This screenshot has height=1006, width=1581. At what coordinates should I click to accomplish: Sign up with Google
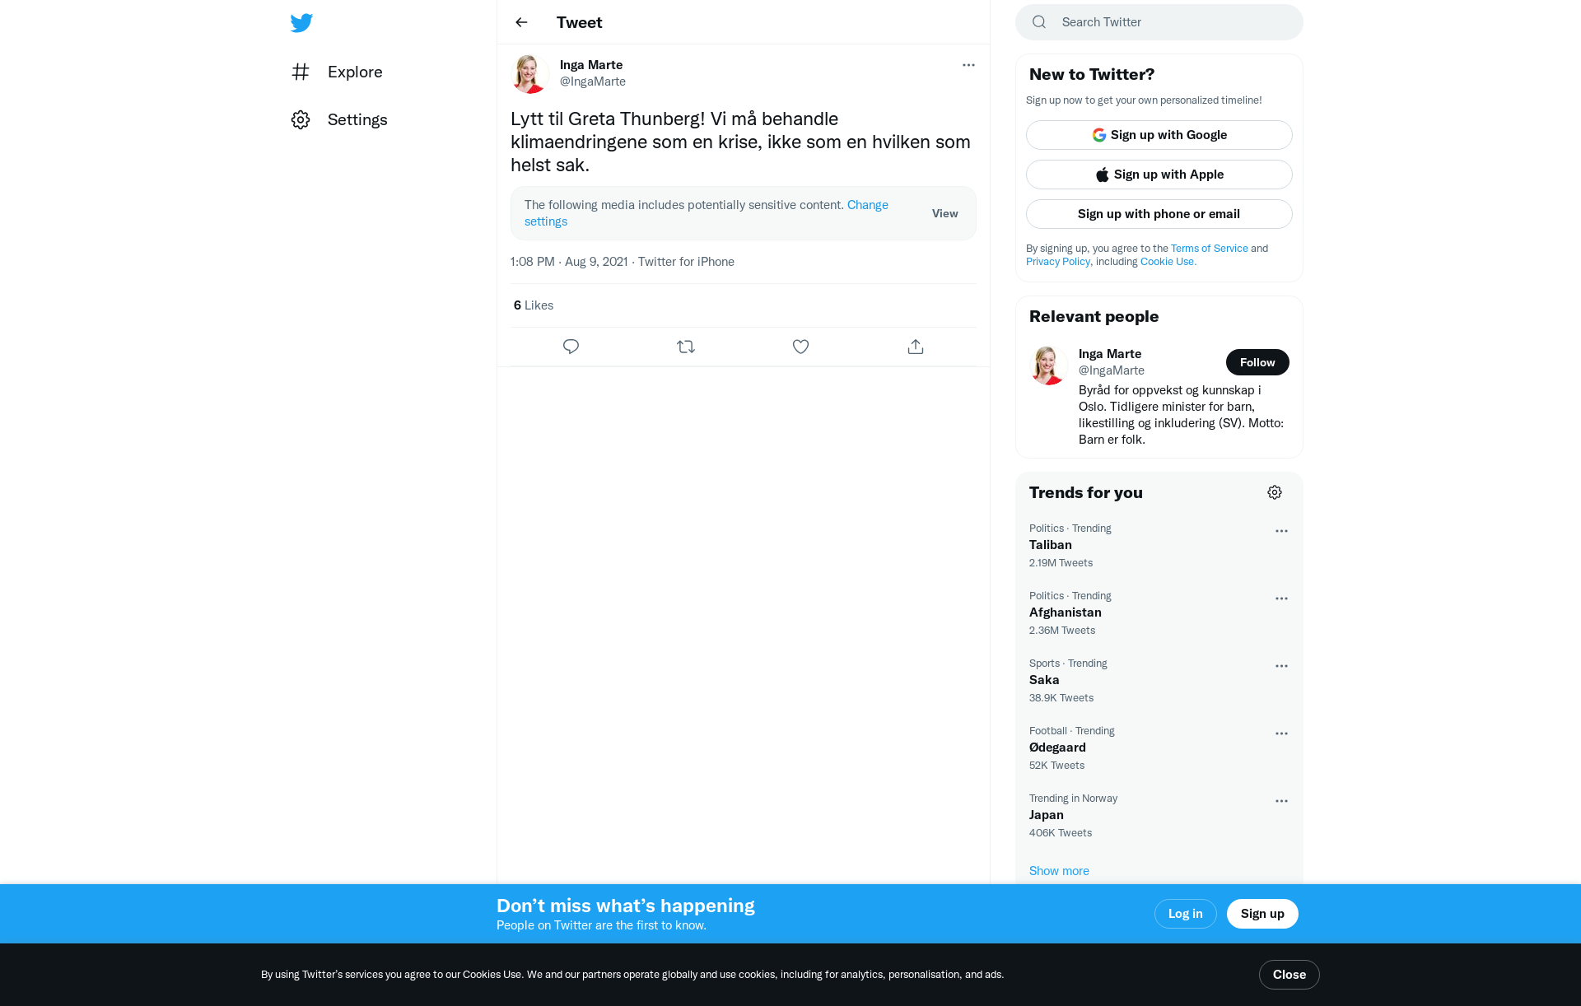pos(1159,135)
